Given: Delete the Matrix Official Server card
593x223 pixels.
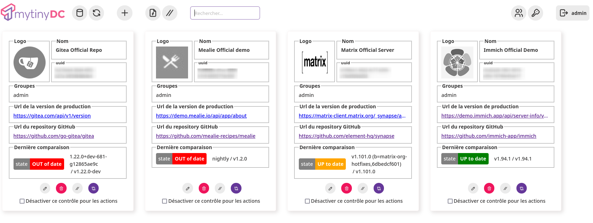Looking at the screenshot, I should pyautogui.click(x=347, y=188).
